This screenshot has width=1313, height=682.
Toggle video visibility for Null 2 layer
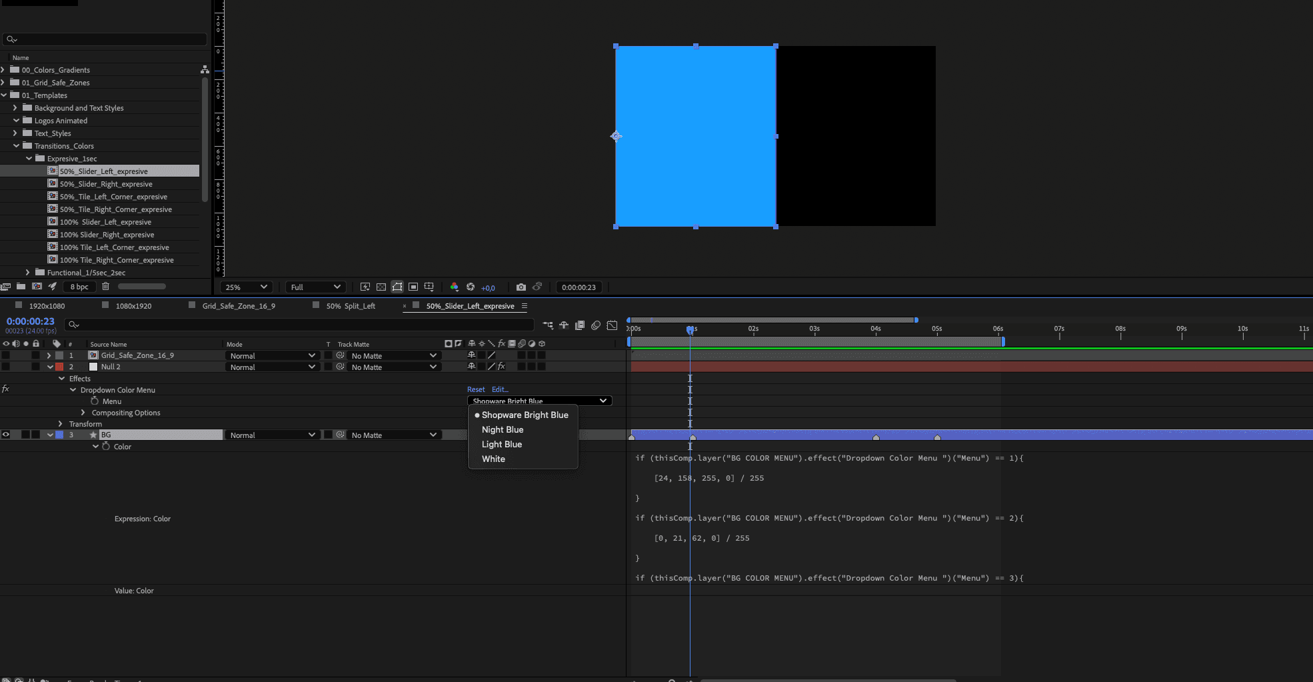coord(6,367)
